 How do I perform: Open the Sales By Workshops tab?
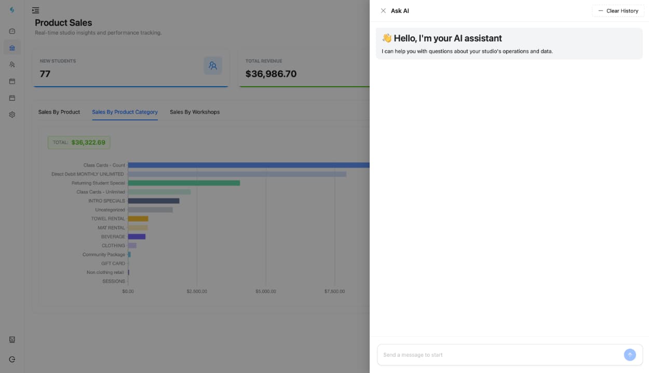(x=194, y=112)
